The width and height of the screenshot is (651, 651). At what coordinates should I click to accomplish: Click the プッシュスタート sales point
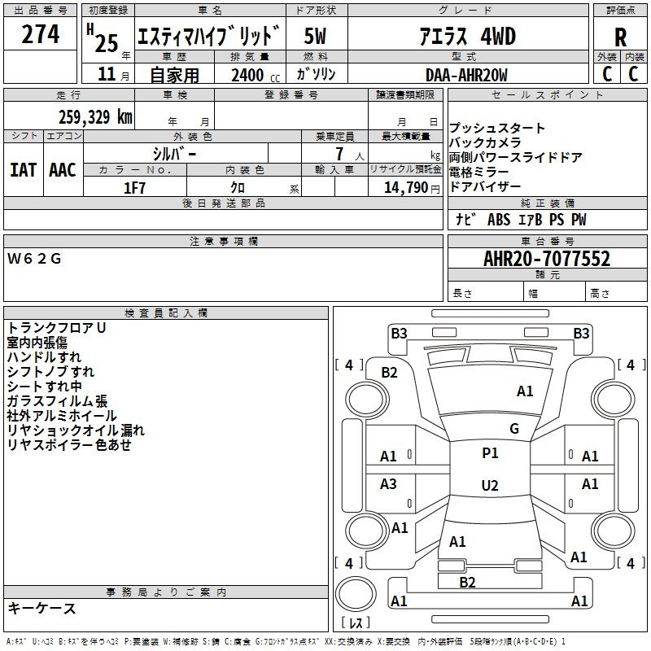pyautogui.click(x=497, y=129)
